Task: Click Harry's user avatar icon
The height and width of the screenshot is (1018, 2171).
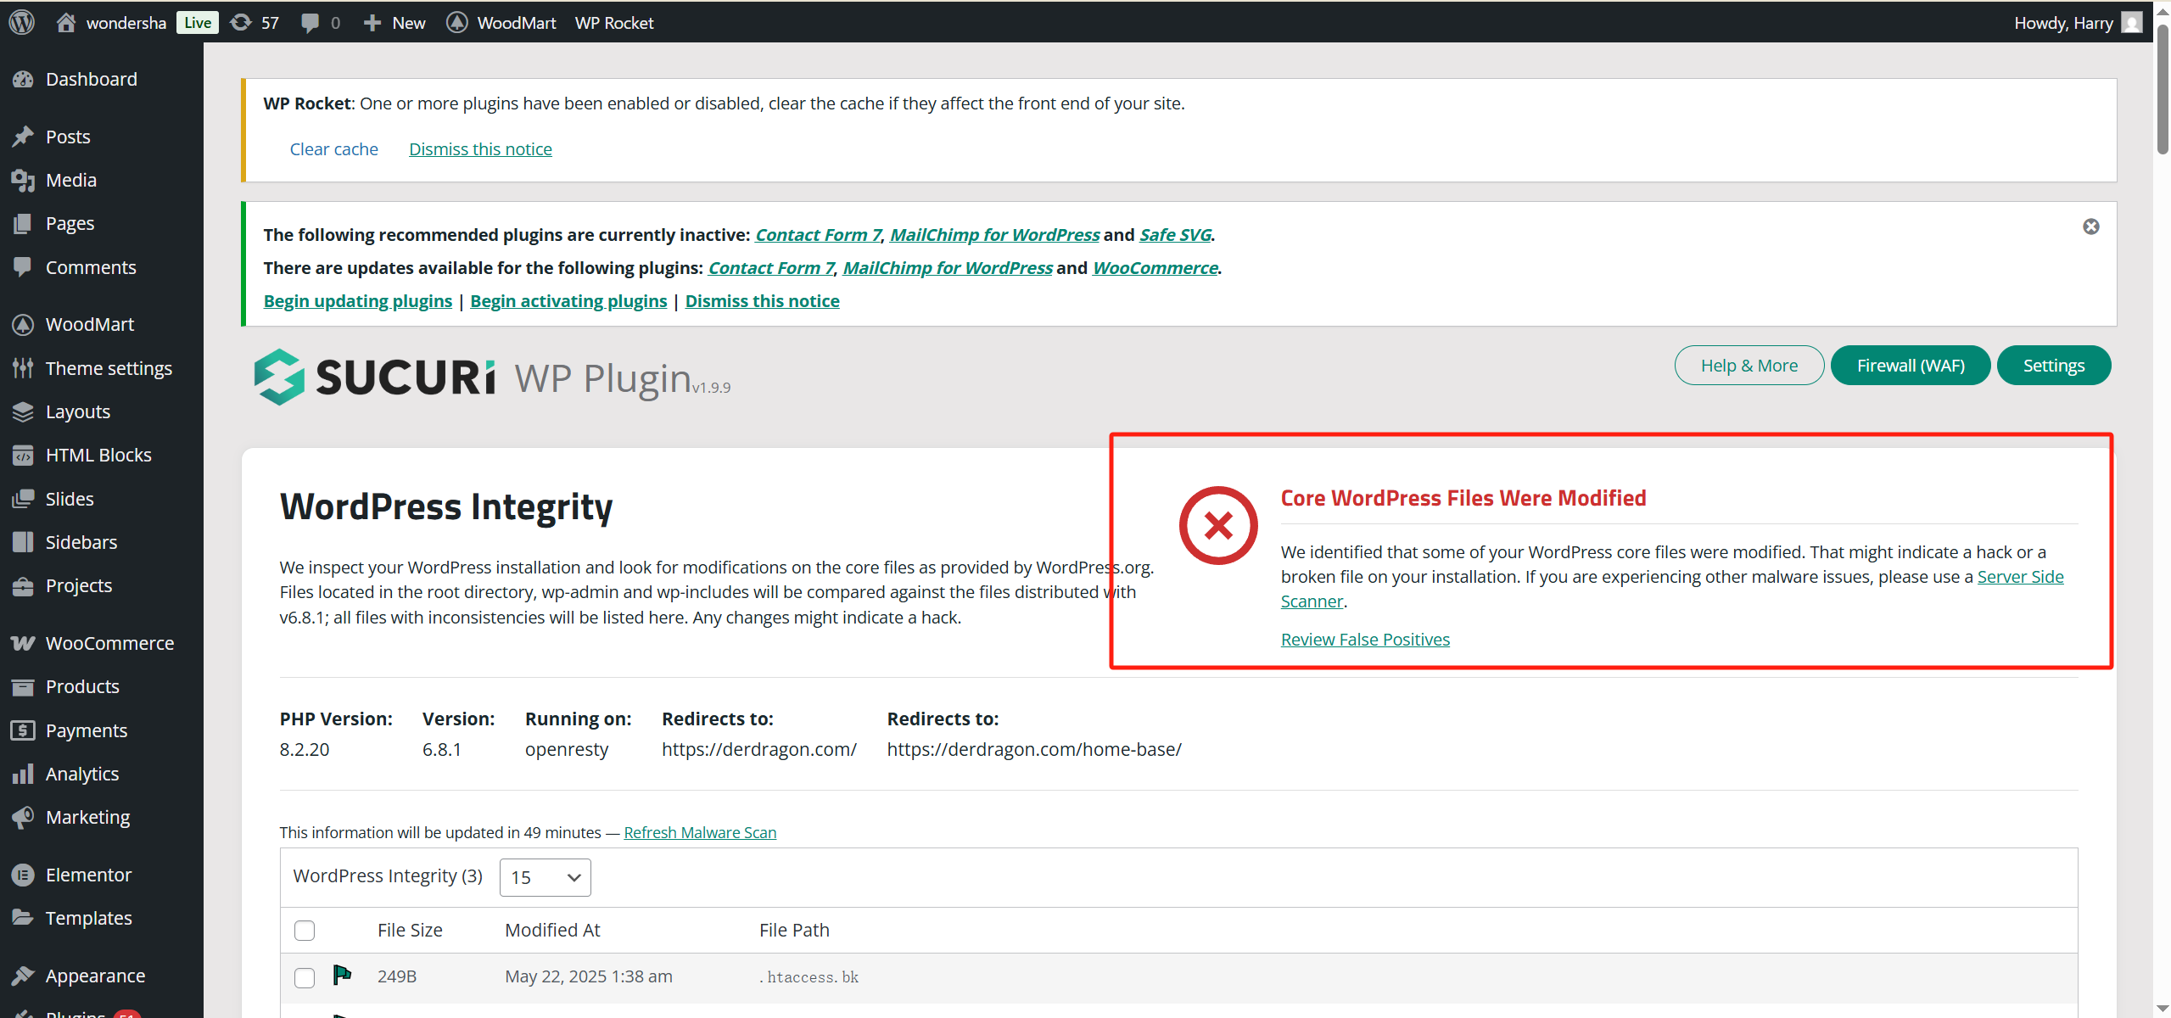Action: coord(2131,23)
